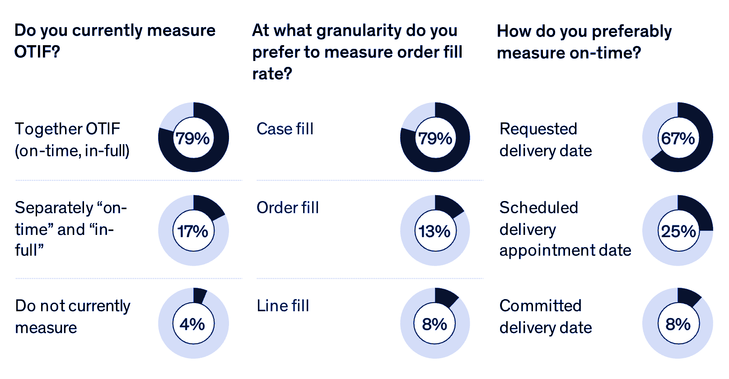Click the "Do you currently measure OTIF?" heading
Image resolution: width=729 pixels, height=379 pixels.
pos(115,41)
